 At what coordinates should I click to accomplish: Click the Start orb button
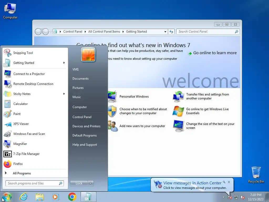tap(7, 197)
